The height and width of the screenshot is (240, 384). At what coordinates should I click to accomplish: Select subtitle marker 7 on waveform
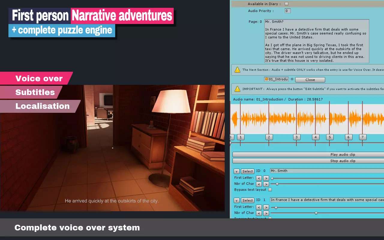click(x=362, y=137)
